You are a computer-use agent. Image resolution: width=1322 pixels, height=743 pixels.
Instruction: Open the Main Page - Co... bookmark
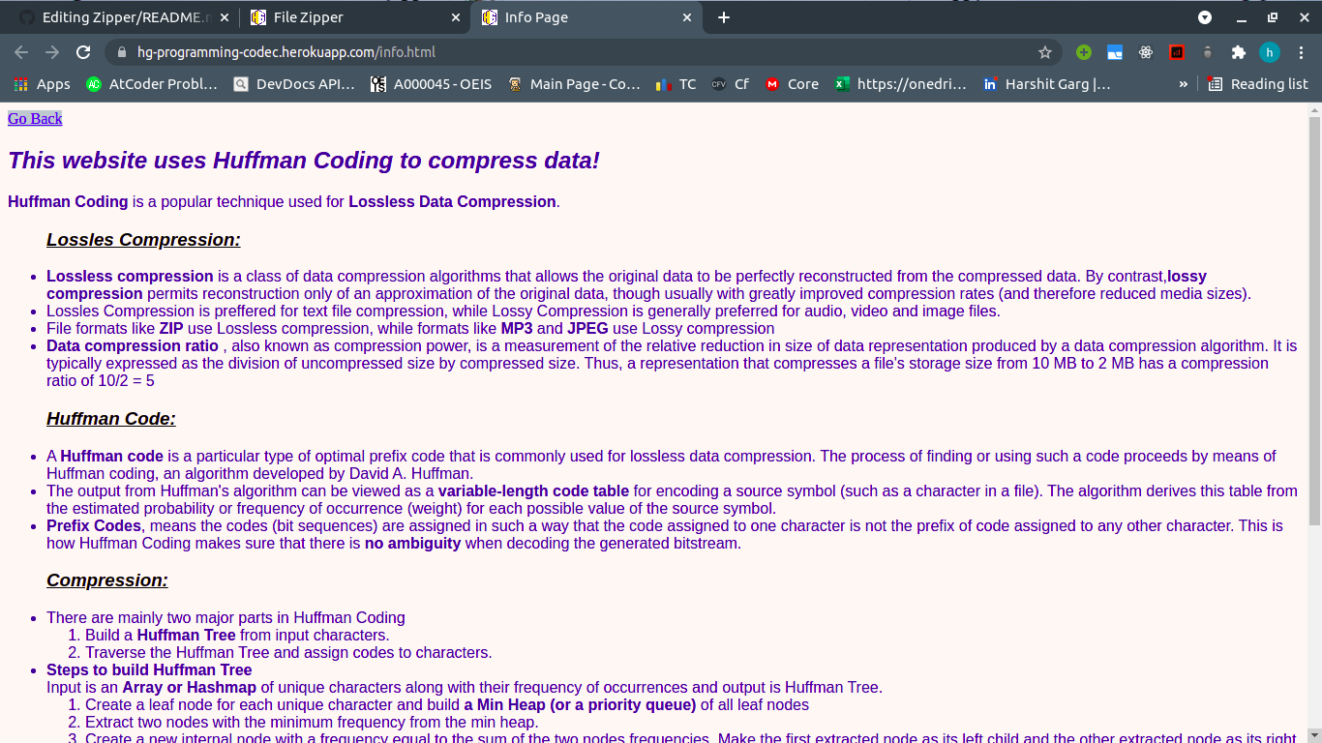point(574,84)
